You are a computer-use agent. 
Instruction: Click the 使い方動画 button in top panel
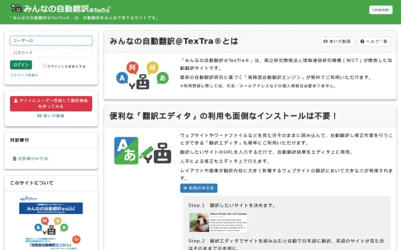[337, 41]
